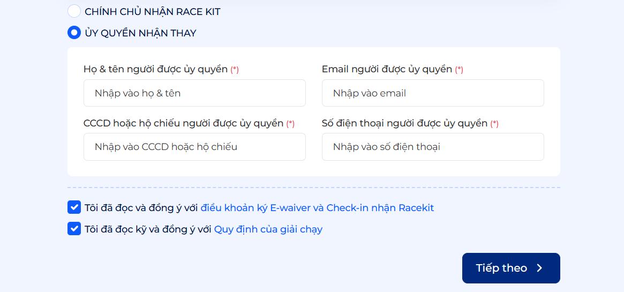The image size is (624, 292).
Task: Open the 'điều khoản ký E-waiver và Check-in nhận Racekit' link
Action: 317,208
